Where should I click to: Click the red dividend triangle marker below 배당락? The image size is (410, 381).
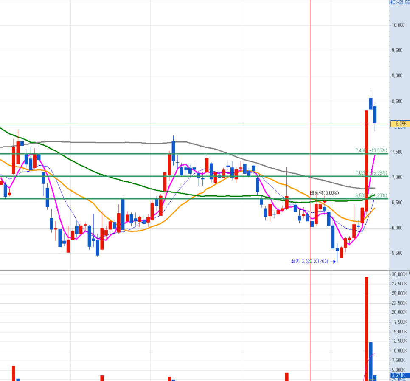coord(325,202)
